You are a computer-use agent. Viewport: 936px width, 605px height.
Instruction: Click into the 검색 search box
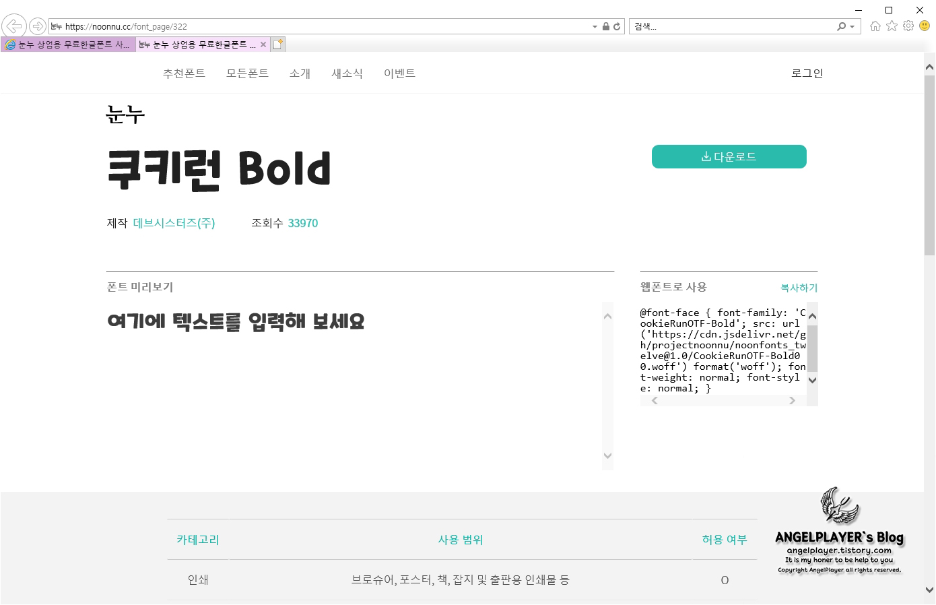733,26
